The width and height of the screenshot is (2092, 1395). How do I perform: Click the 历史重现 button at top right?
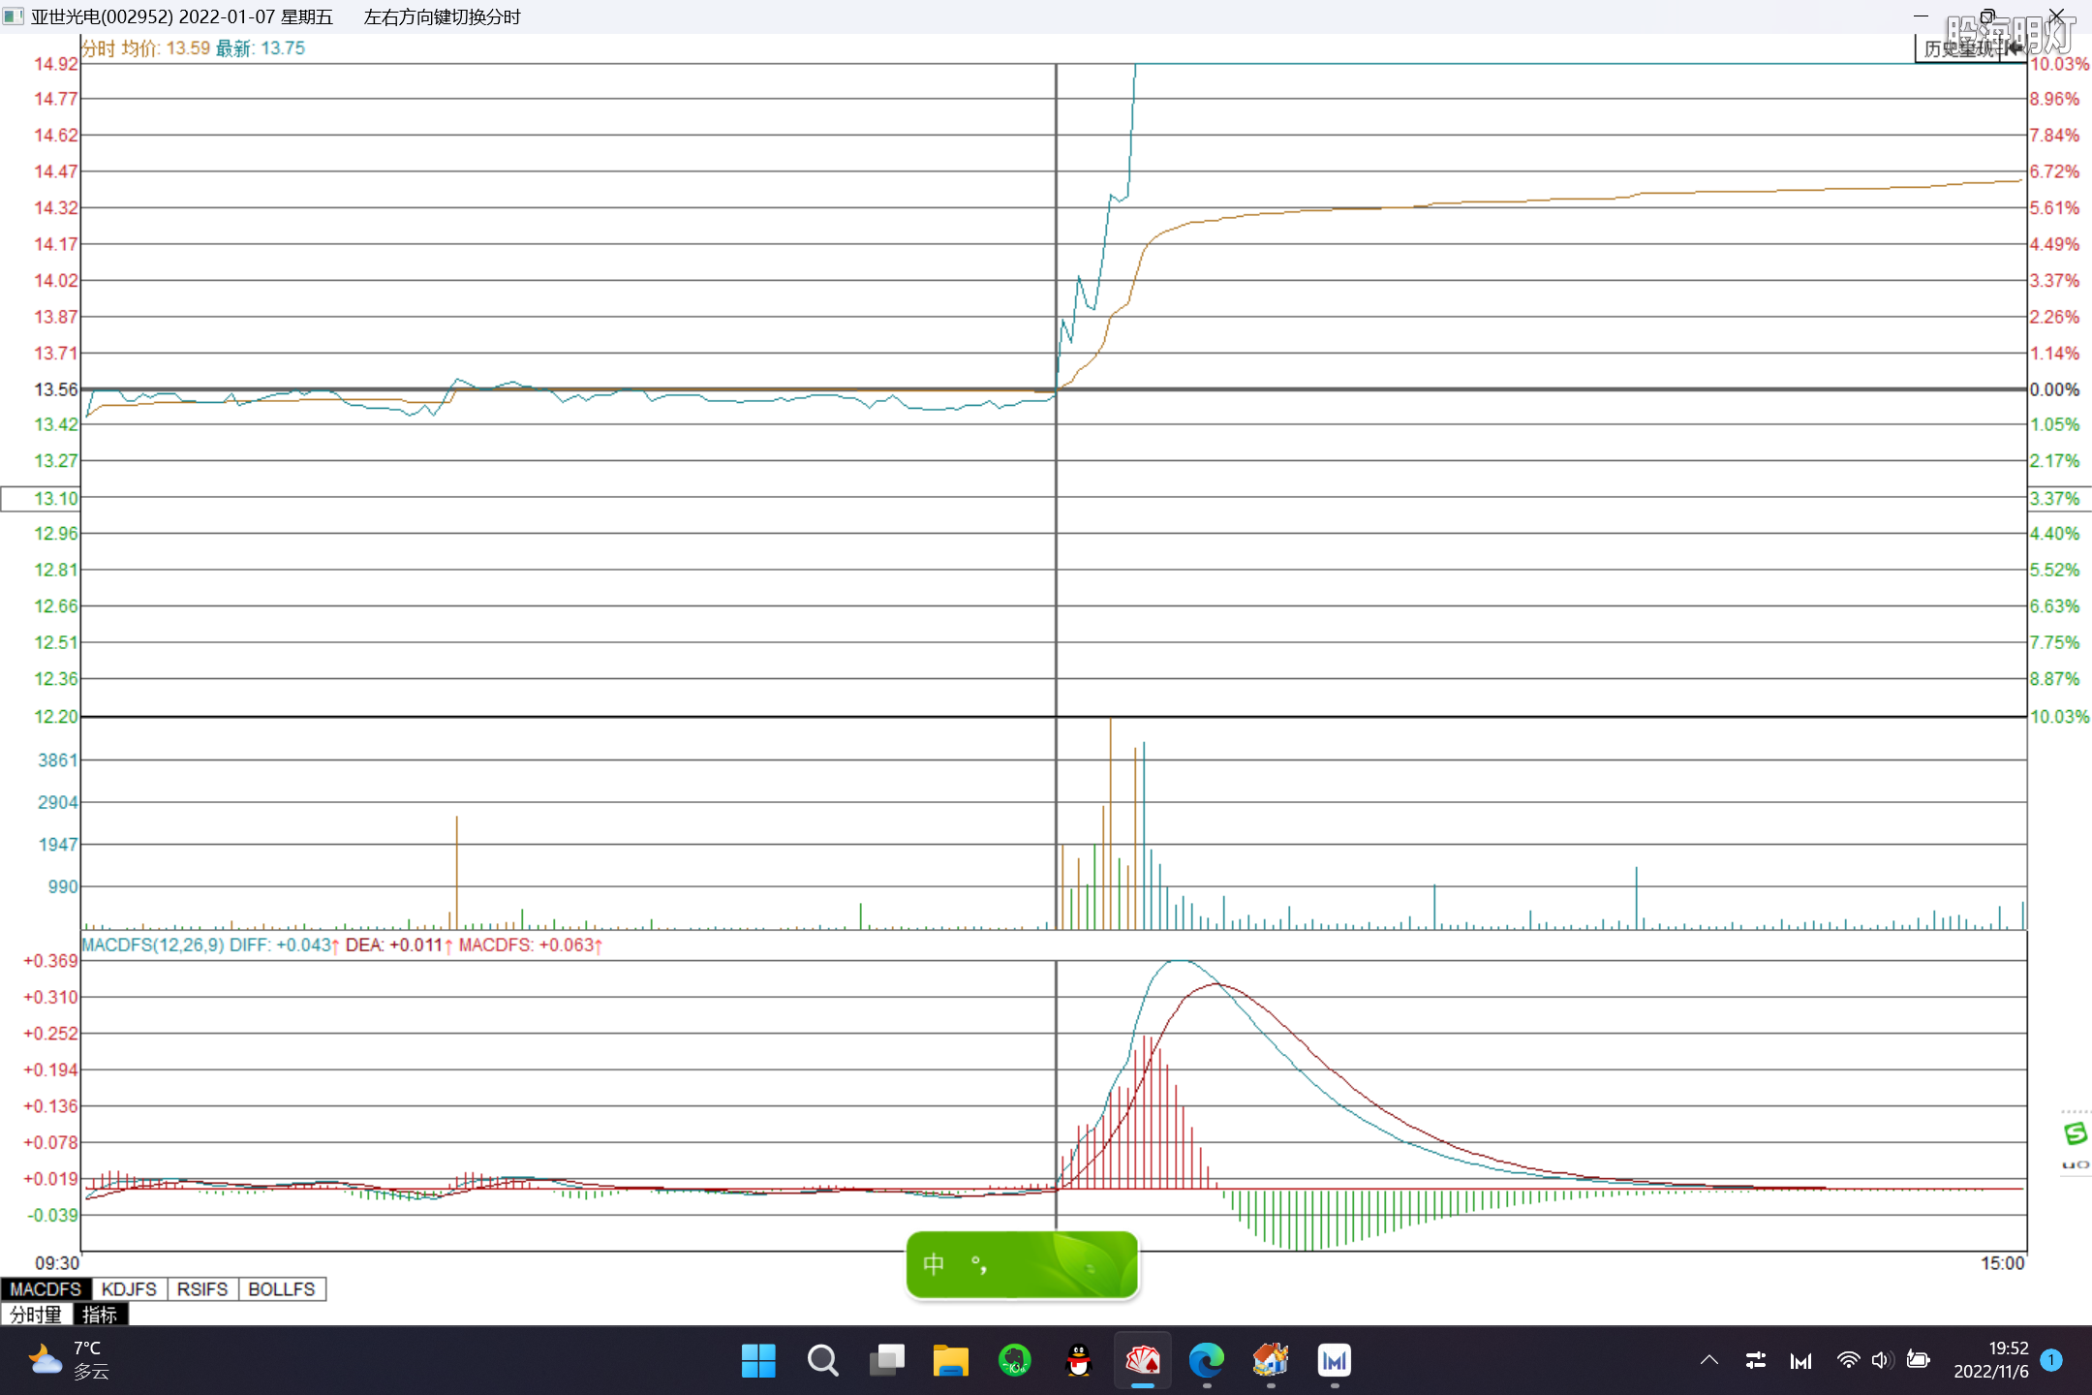pos(1957,48)
